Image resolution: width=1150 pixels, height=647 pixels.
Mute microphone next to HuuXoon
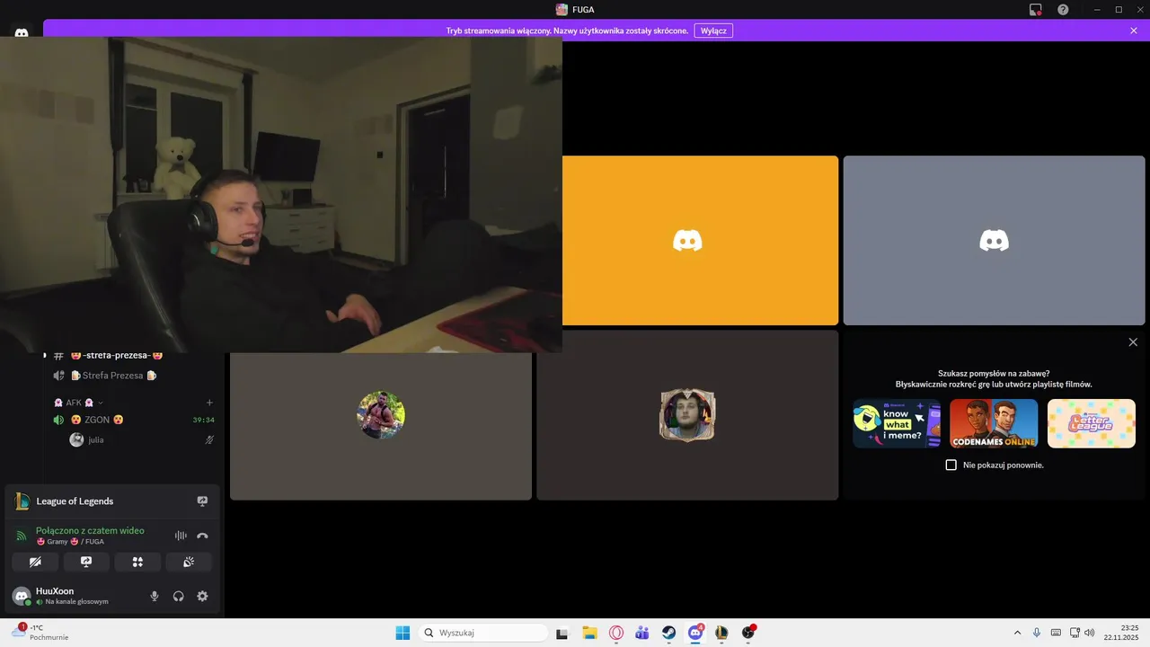coord(155,596)
